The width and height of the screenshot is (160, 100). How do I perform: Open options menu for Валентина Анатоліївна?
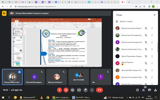(x=152, y=28)
